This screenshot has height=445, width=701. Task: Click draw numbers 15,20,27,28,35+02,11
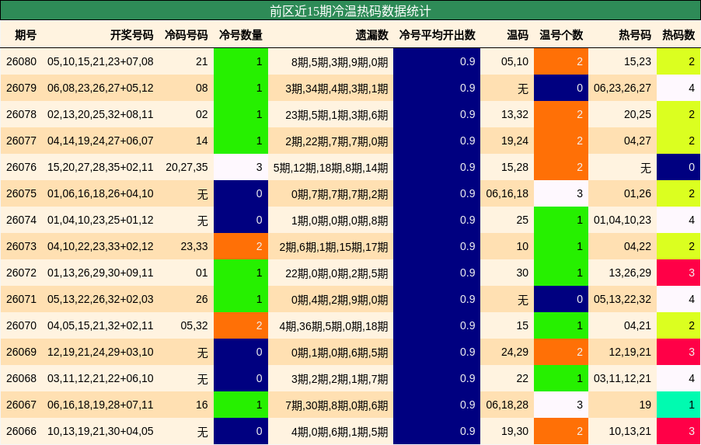pos(100,167)
